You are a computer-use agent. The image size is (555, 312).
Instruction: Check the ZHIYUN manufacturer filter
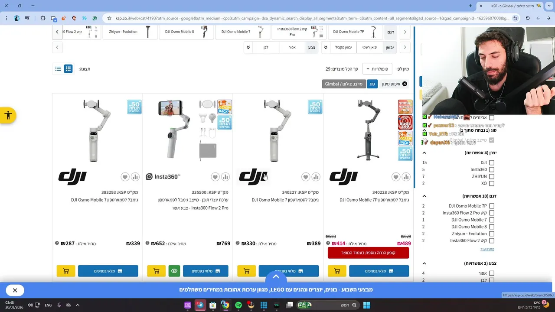pyautogui.click(x=491, y=176)
